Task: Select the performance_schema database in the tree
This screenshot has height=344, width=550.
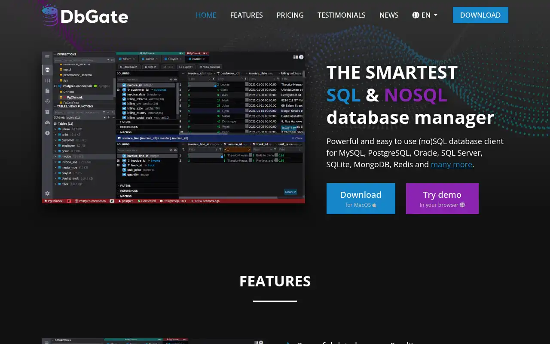Action: [x=77, y=75]
